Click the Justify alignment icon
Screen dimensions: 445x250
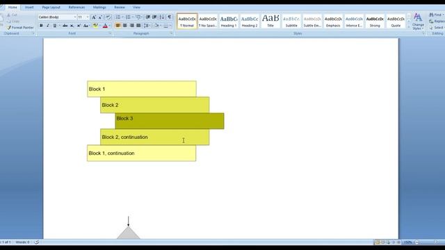coord(138,26)
